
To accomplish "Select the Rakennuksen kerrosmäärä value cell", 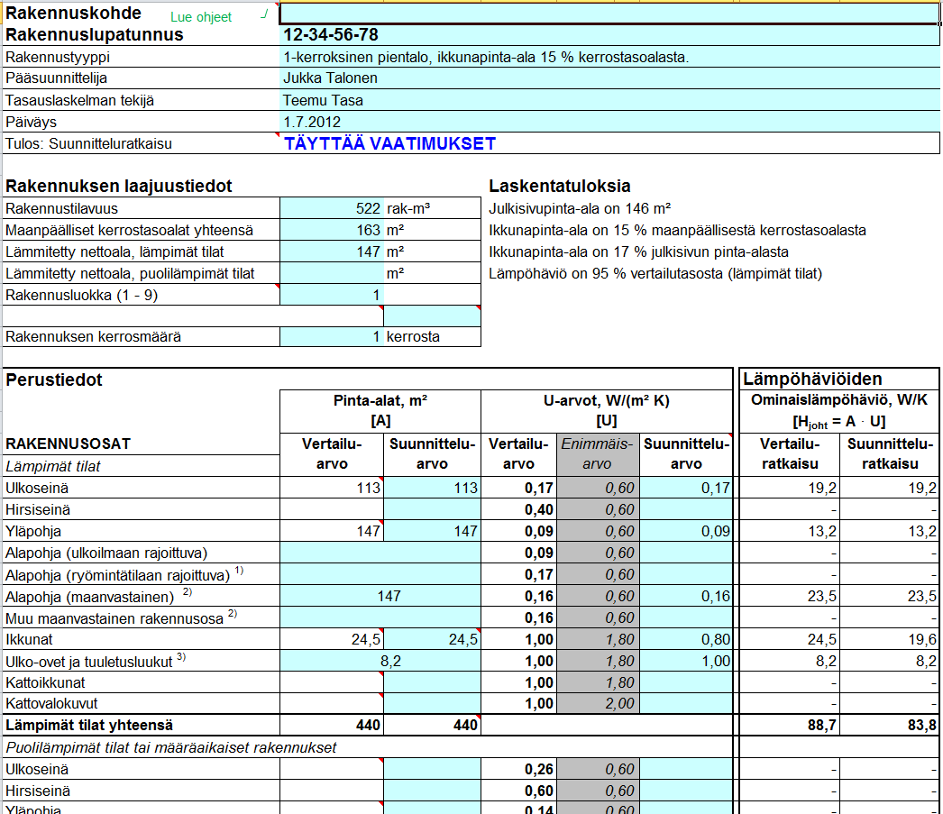I will point(332,336).
